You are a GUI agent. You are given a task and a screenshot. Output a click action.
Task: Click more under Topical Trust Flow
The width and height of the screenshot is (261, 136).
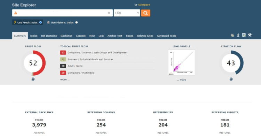(x=65, y=80)
